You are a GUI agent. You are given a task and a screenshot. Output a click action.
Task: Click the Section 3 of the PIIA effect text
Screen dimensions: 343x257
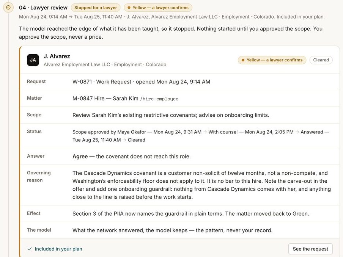pos(191,214)
